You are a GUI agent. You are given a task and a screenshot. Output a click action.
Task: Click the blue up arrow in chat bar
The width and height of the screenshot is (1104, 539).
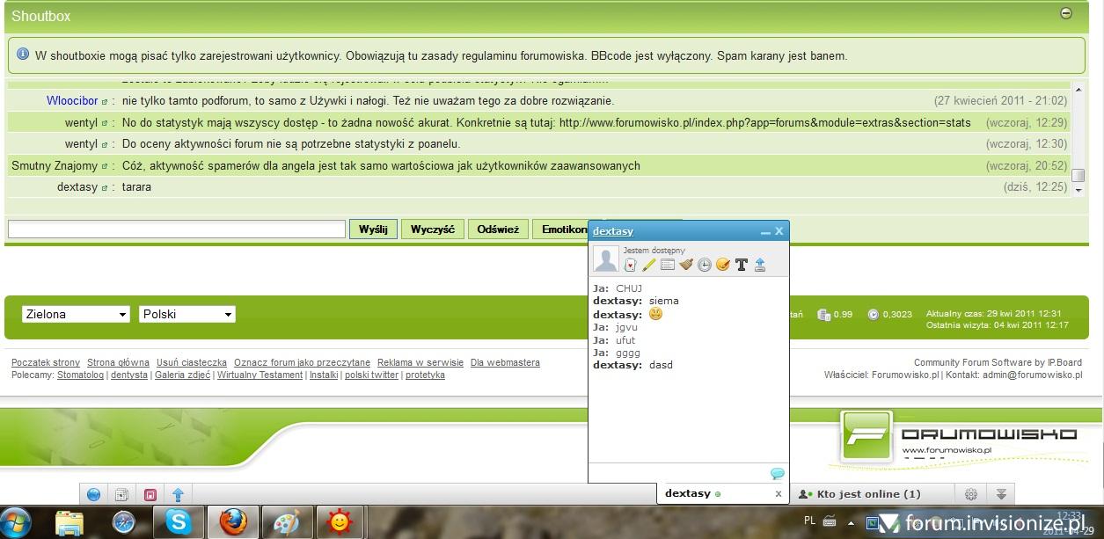click(178, 495)
